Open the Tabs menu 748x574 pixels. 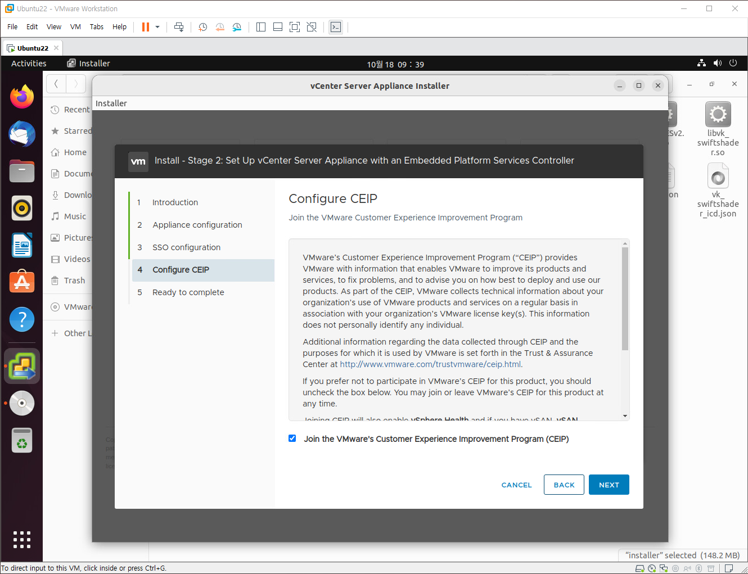[97, 27]
